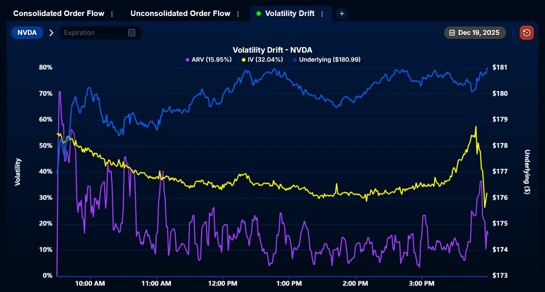
Task: Click the purple ARV legend color dot
Action: coord(187,60)
